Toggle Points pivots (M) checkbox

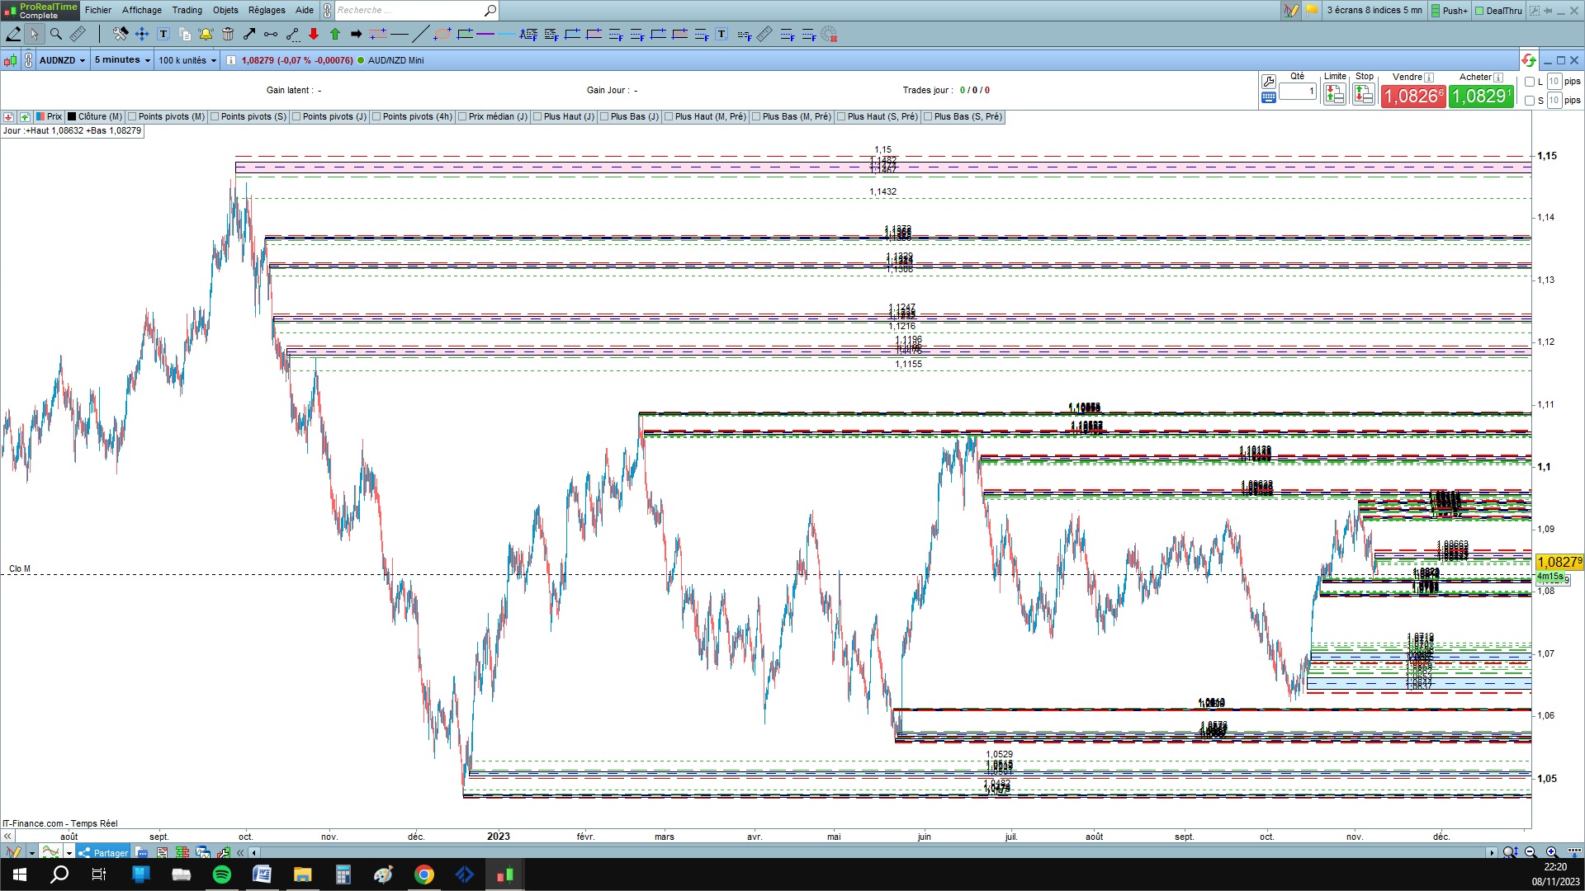[133, 117]
